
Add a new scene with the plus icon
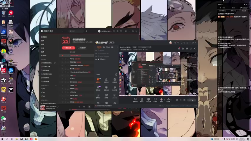[117, 47]
